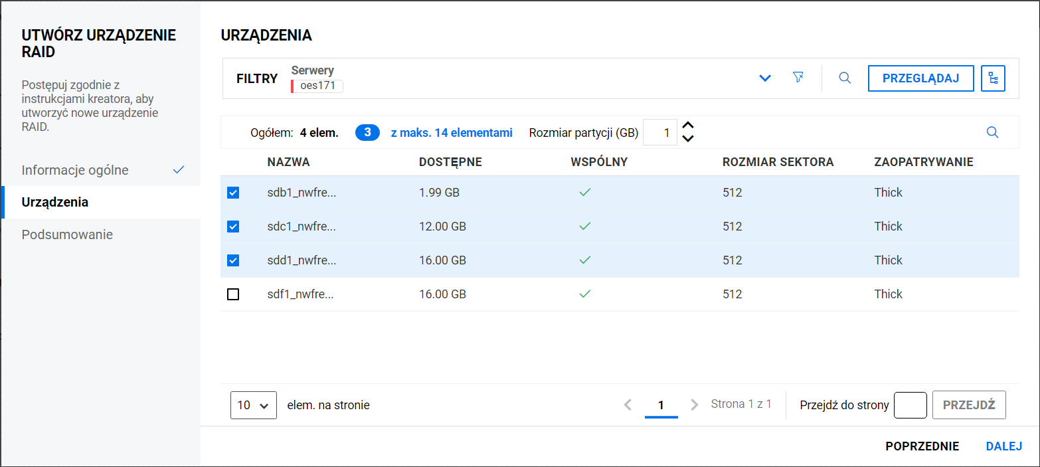This screenshot has width=1040, height=467.
Task: Select the Podsumowanie wizard step
Action: click(67, 234)
